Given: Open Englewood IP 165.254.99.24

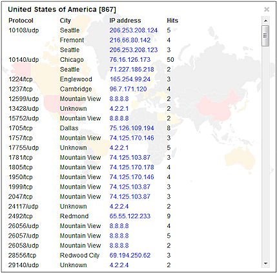Looking at the screenshot, I should click(130, 79).
